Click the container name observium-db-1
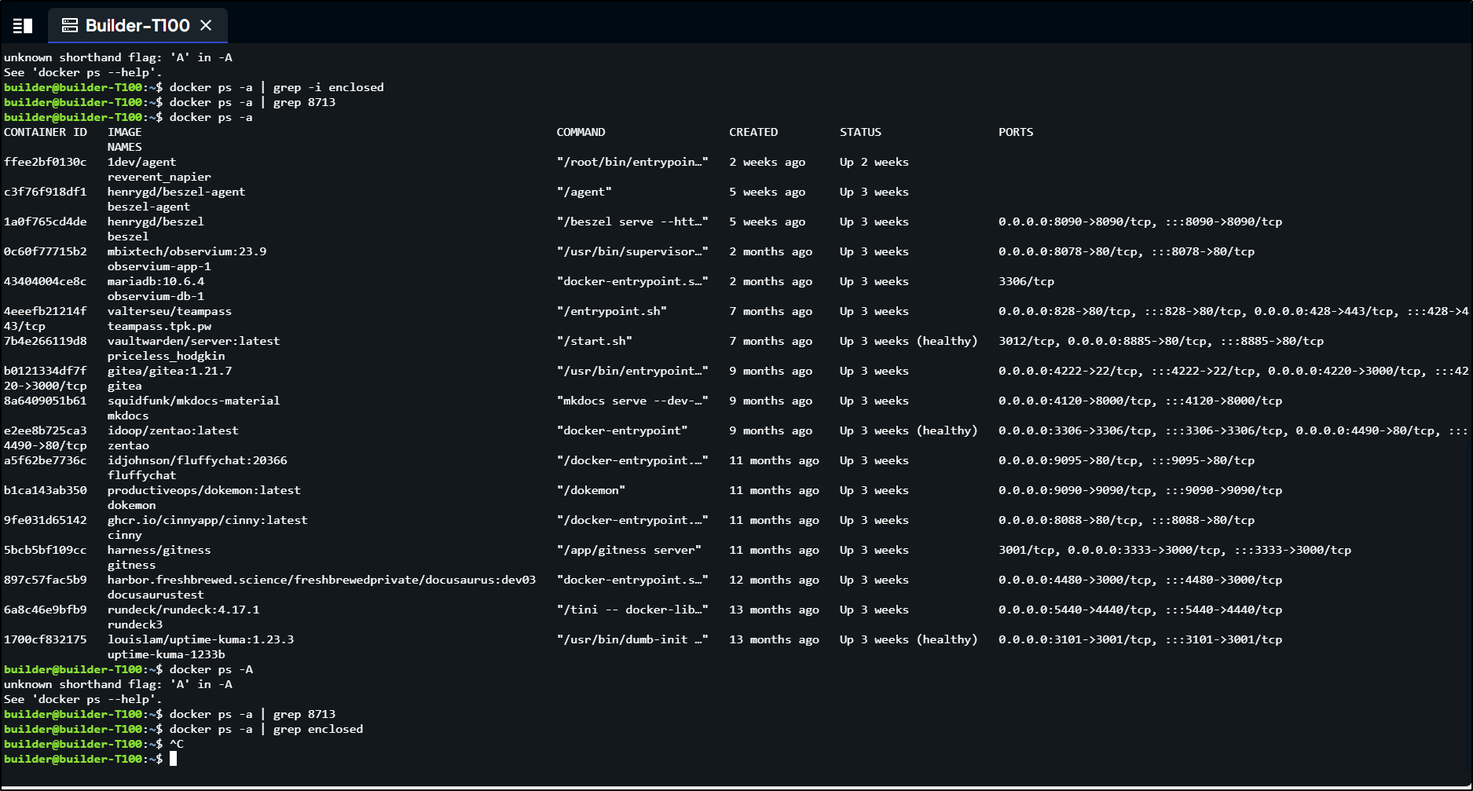 pyautogui.click(x=156, y=296)
